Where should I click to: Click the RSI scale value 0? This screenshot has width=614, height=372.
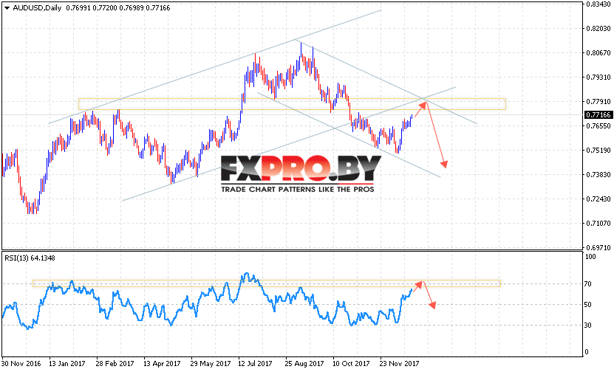[586, 351]
